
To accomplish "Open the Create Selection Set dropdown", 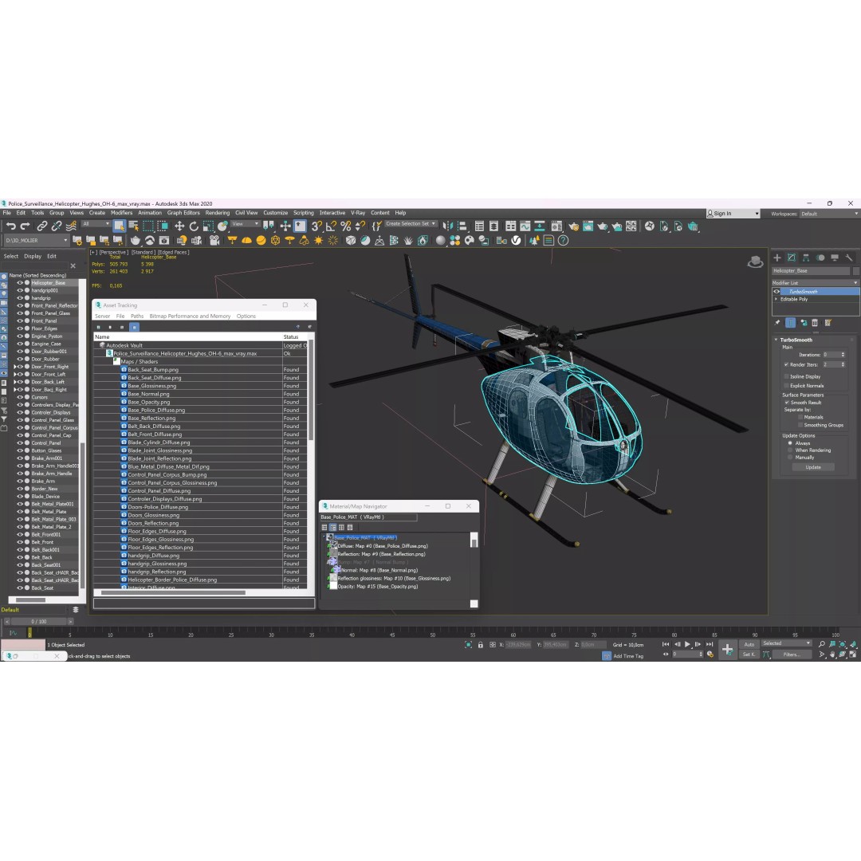I will pos(411,224).
